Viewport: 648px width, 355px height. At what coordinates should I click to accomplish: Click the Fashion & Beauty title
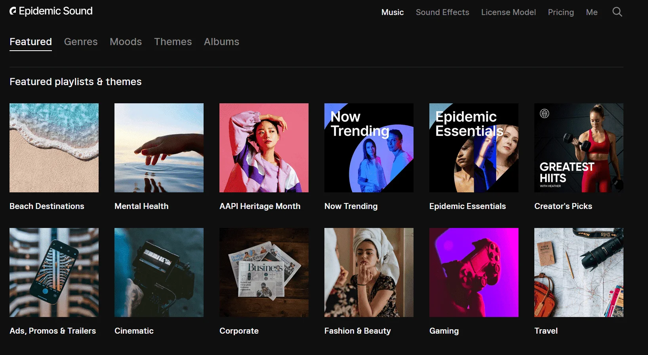[357, 331]
